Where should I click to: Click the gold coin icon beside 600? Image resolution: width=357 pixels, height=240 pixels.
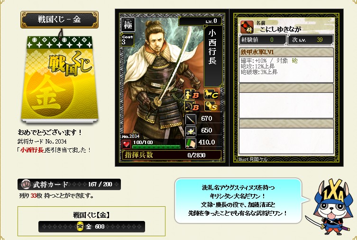click(x=80, y=226)
